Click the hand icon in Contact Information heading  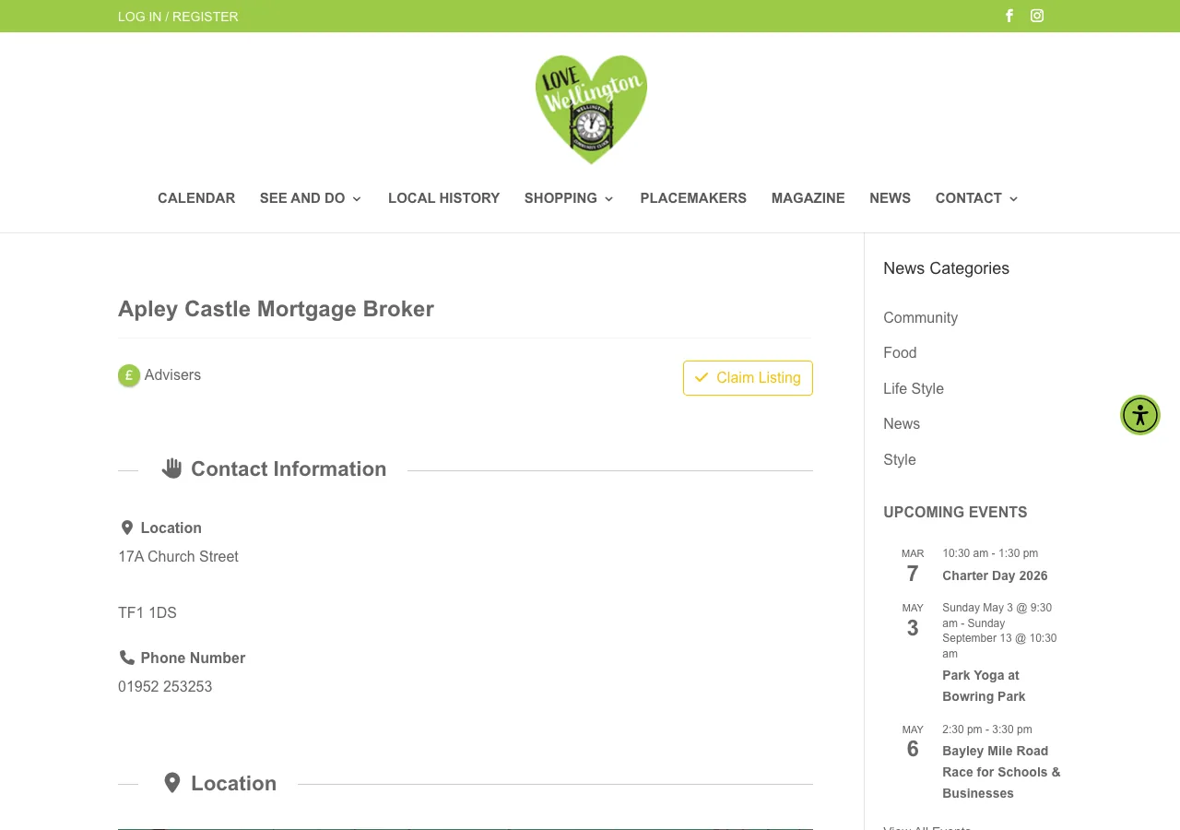[171, 468]
